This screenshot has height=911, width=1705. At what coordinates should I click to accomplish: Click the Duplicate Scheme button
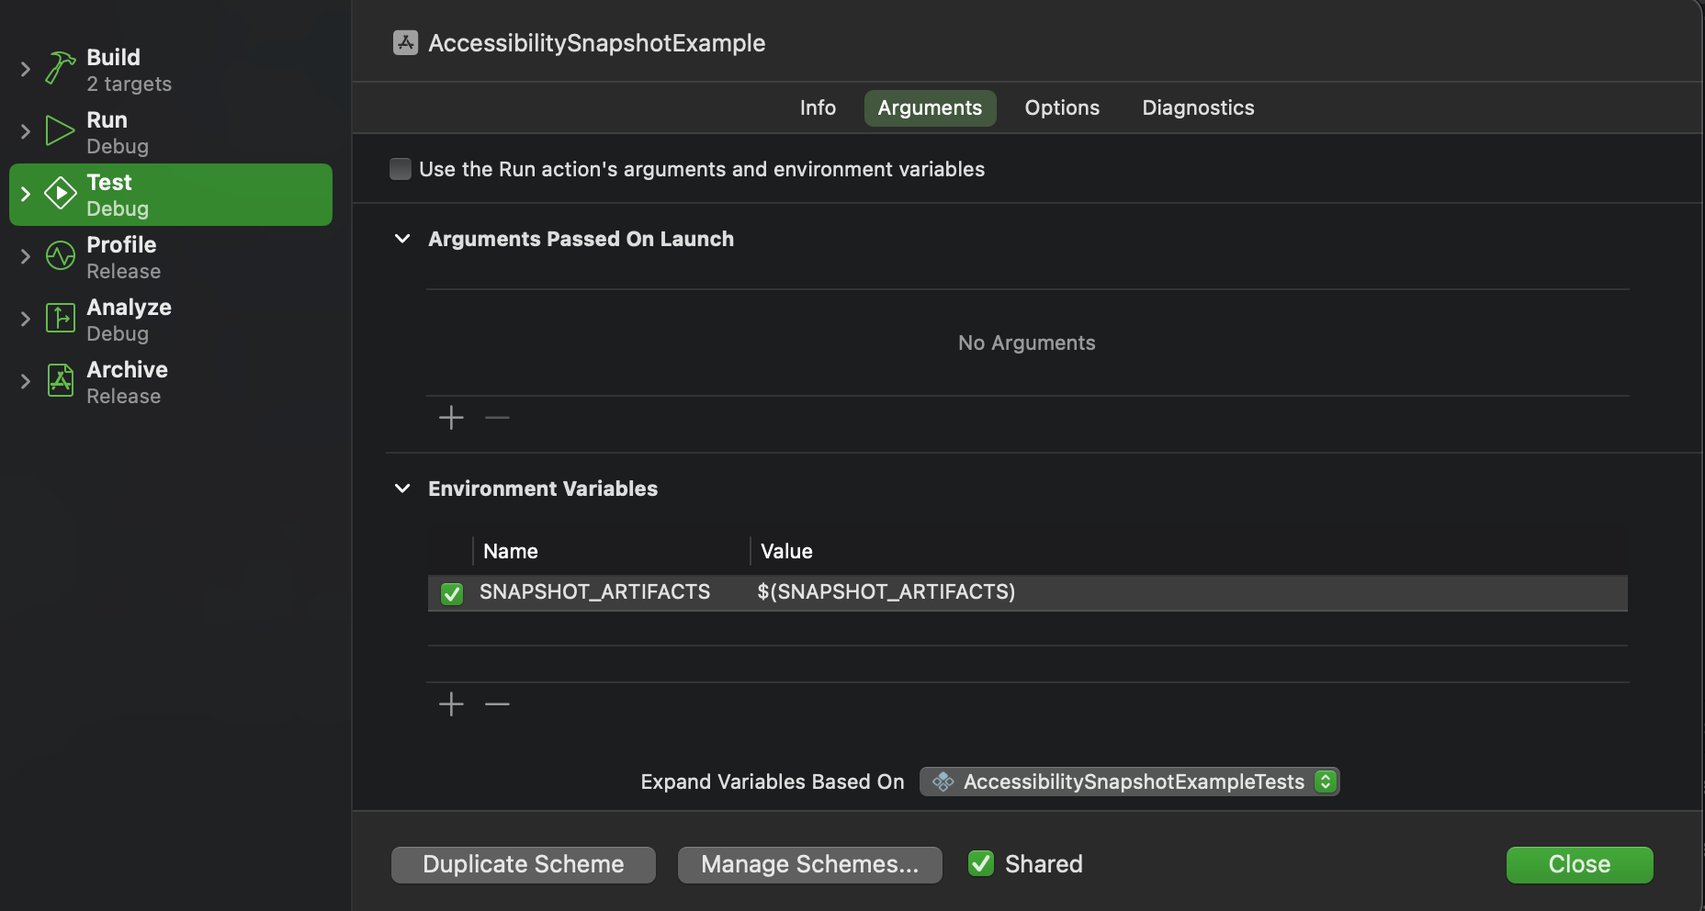pos(524,865)
